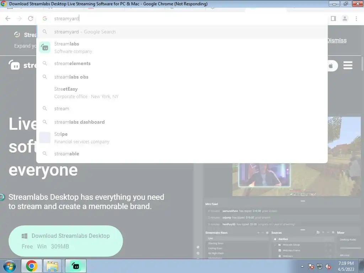Select 'streamyard - Google Search' suggestion
364x273 pixels.
[182, 32]
